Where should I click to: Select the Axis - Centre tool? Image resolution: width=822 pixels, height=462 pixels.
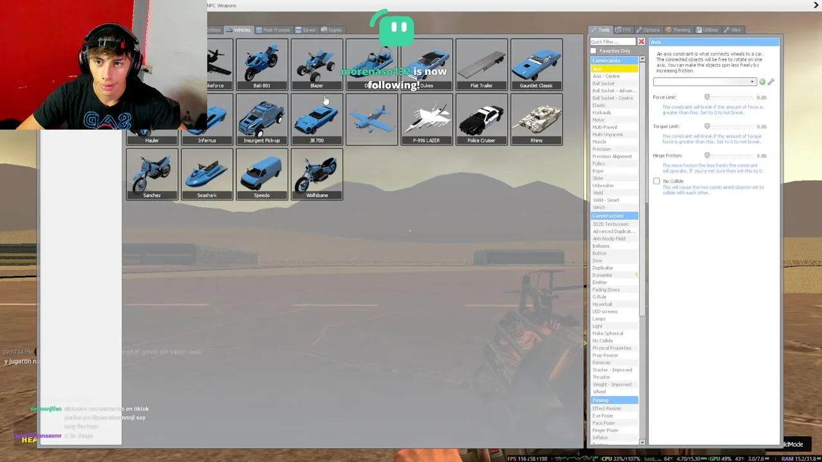pos(614,76)
